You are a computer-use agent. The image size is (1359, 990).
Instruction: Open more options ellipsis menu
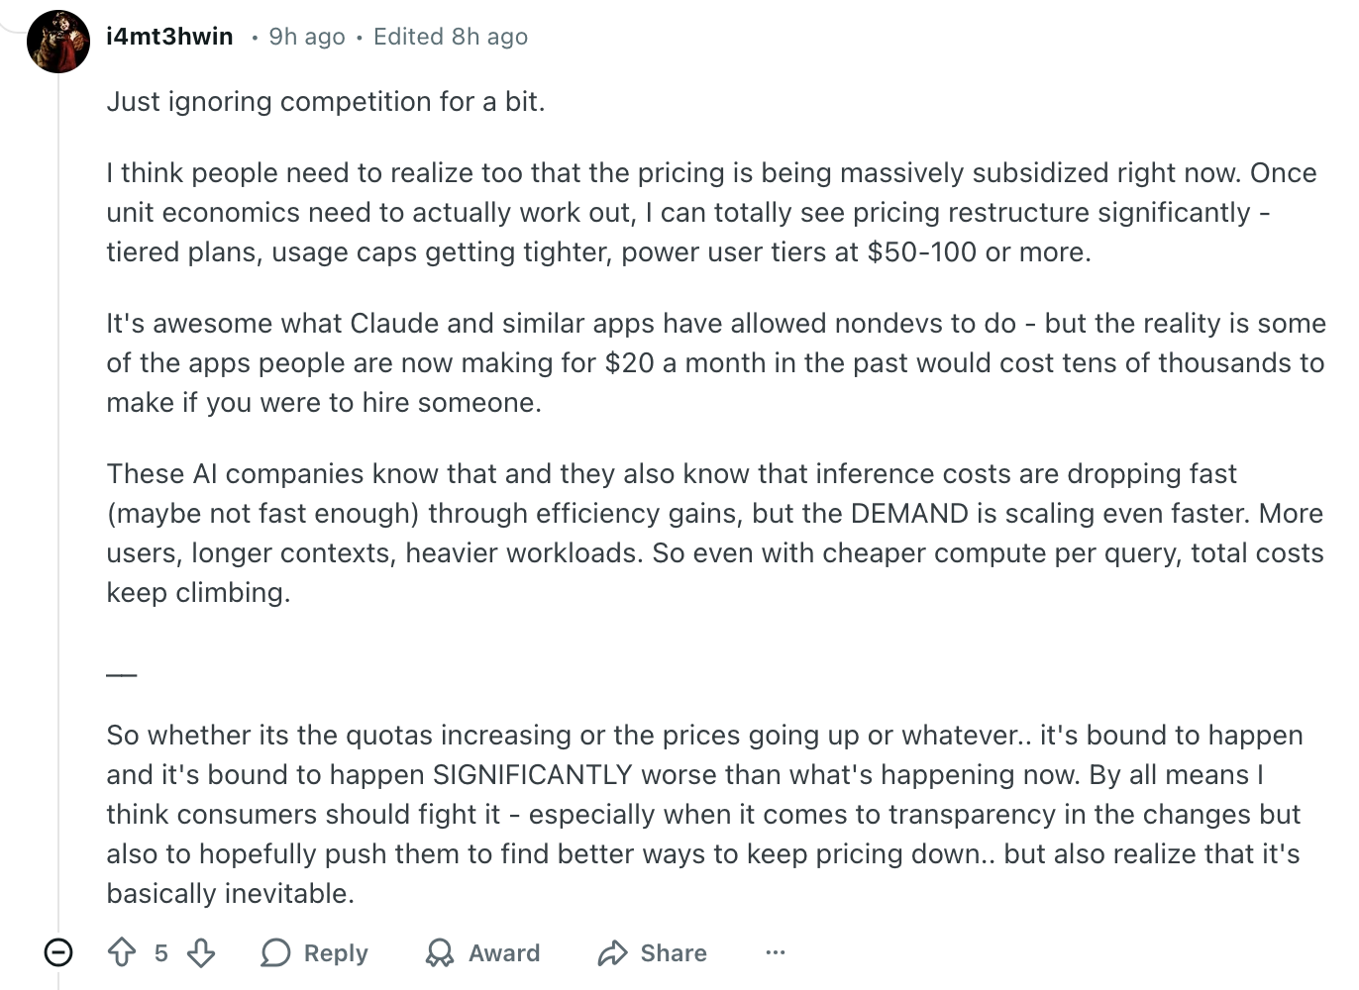(x=776, y=952)
